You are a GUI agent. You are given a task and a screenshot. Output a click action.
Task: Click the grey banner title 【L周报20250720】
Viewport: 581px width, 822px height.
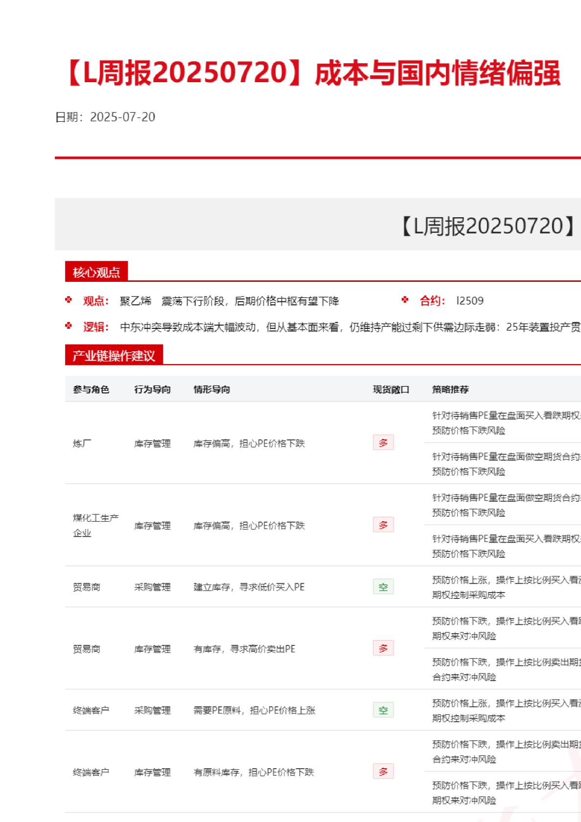click(489, 226)
